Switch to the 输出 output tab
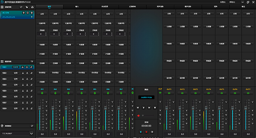The width and height of the screenshot is (256, 138). (243, 7)
